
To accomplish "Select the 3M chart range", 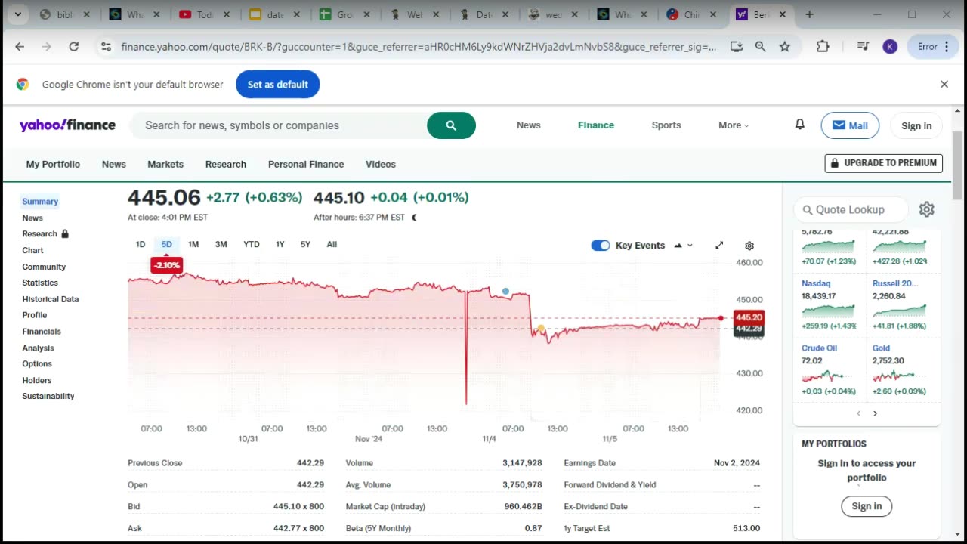I will coord(221,244).
